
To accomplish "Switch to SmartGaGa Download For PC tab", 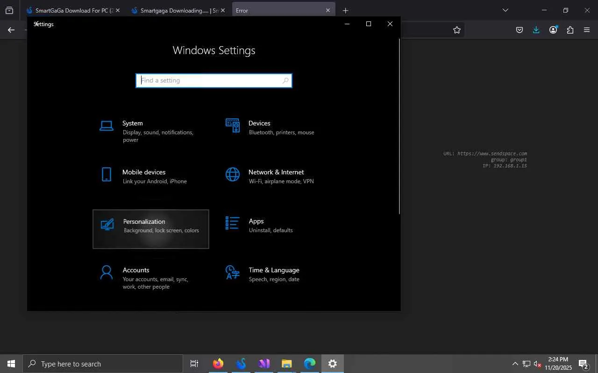I will click(x=70, y=10).
